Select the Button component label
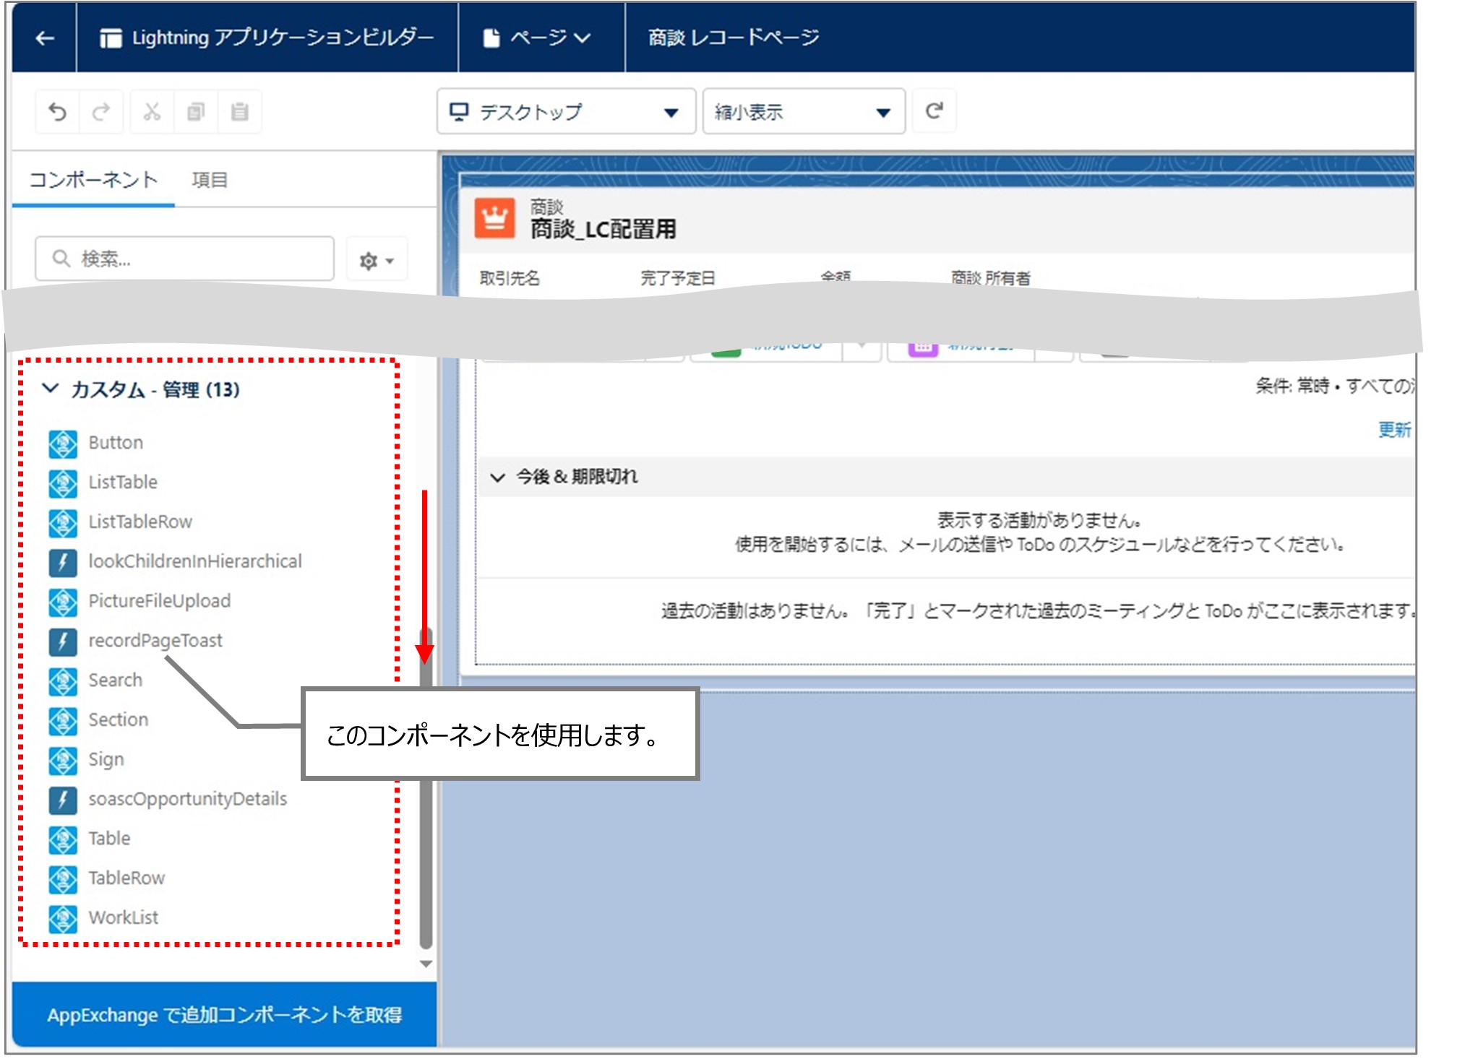 coord(116,443)
